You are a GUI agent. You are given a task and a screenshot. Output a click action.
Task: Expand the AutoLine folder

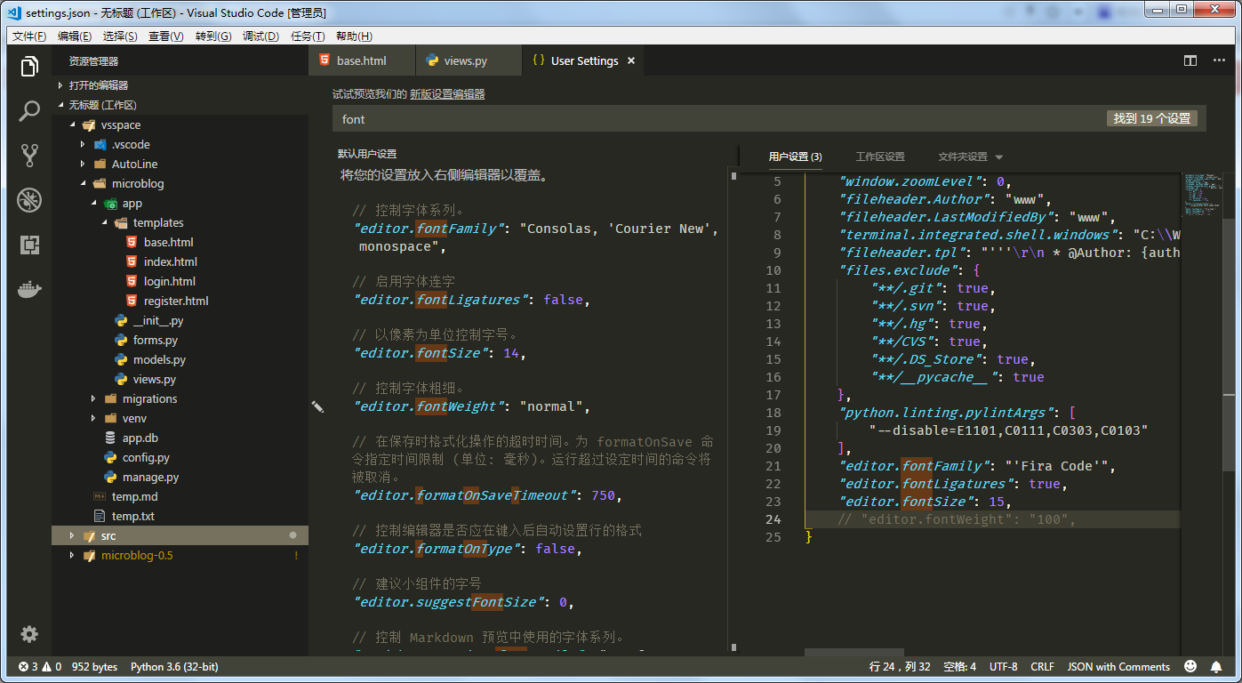[134, 164]
